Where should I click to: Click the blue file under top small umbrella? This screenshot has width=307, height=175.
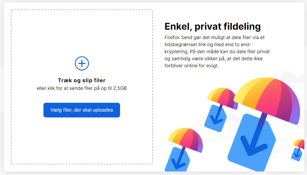[215, 119]
